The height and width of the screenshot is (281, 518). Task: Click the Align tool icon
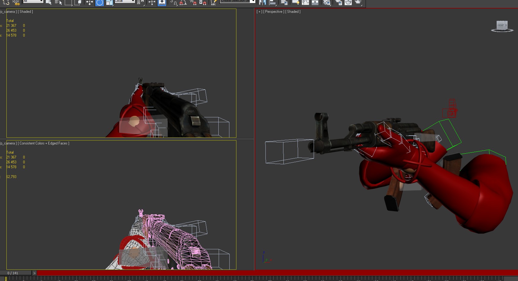pyautogui.click(x=273, y=2)
